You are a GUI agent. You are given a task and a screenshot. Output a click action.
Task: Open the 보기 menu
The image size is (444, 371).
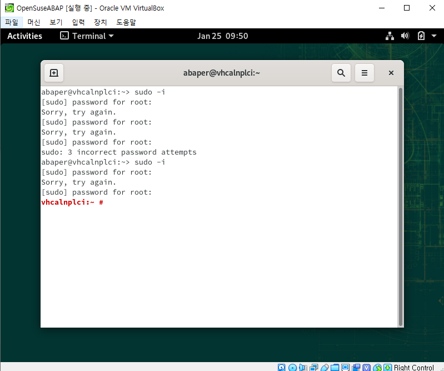point(56,22)
